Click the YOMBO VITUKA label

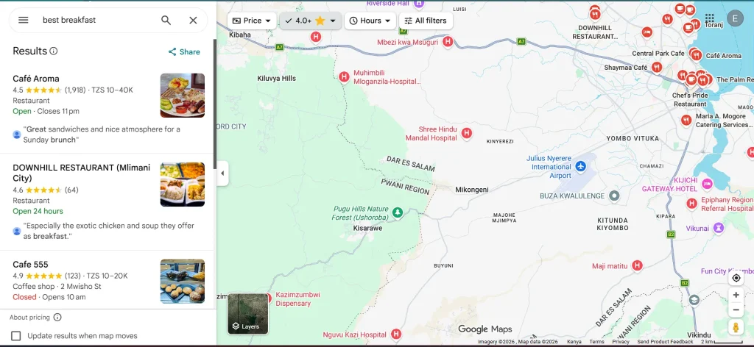pyautogui.click(x=633, y=138)
